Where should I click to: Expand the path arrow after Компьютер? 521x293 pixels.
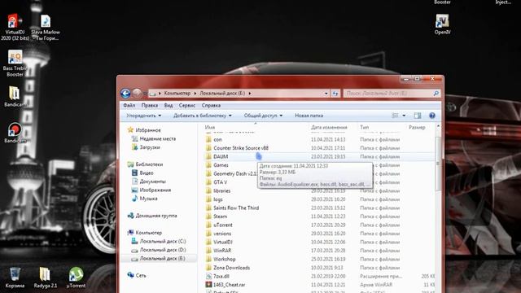point(195,94)
